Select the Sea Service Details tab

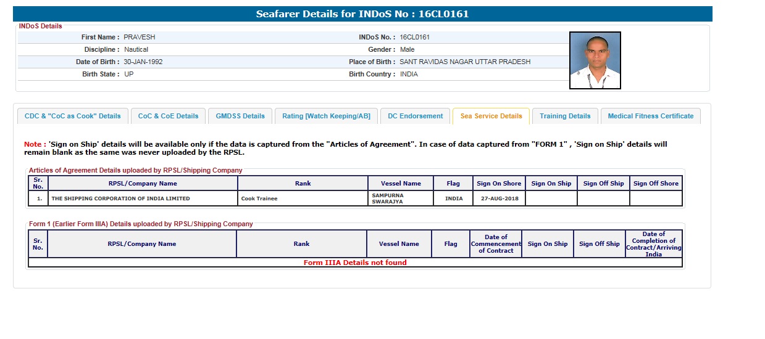(x=491, y=116)
